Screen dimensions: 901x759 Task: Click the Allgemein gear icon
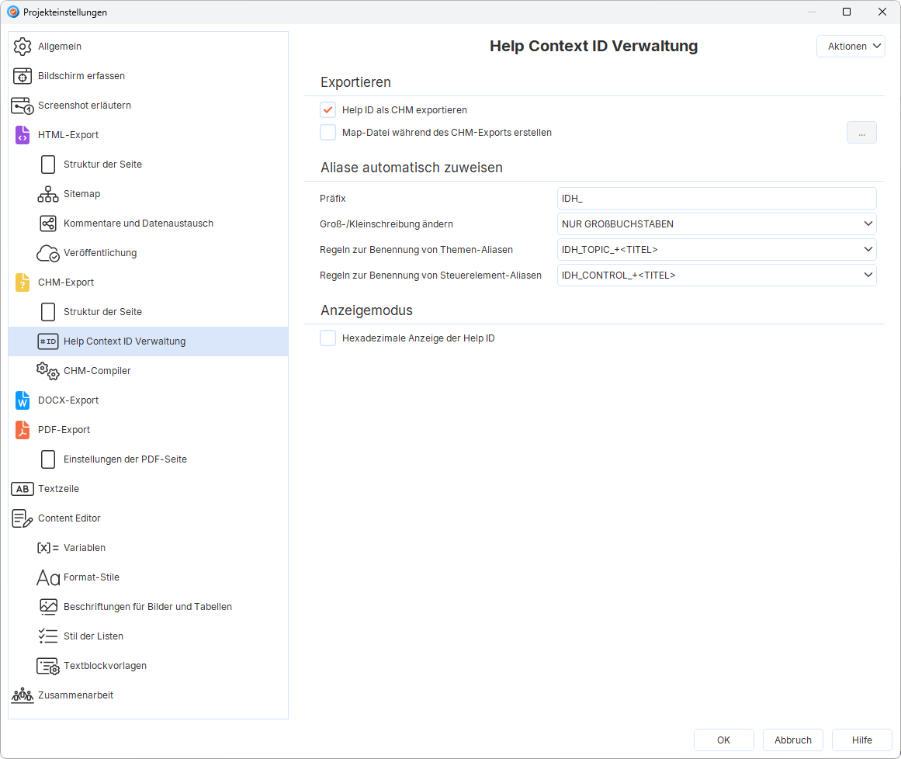pos(23,47)
